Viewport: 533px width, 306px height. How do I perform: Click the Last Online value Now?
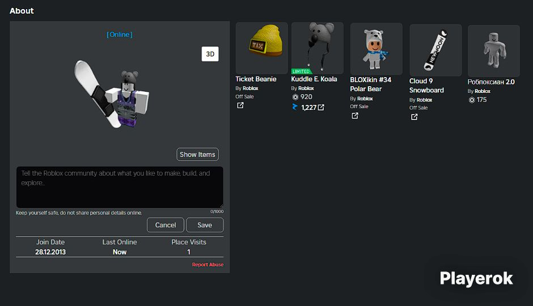(120, 252)
